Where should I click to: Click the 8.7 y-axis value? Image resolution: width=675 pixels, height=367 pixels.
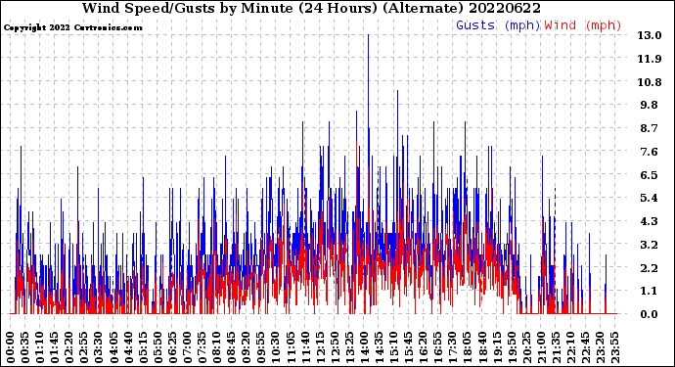[650, 128]
